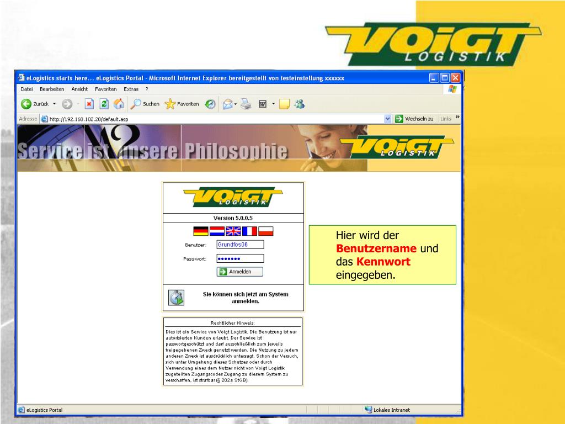
Task: Open the Ansicht menu
Action: tap(79, 89)
